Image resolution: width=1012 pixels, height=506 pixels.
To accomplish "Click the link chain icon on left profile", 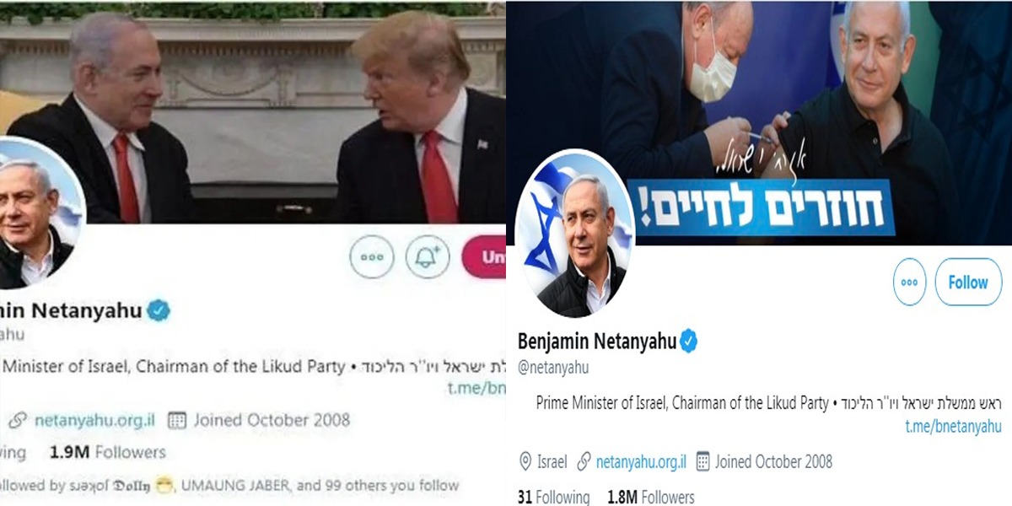I will [x=16, y=420].
